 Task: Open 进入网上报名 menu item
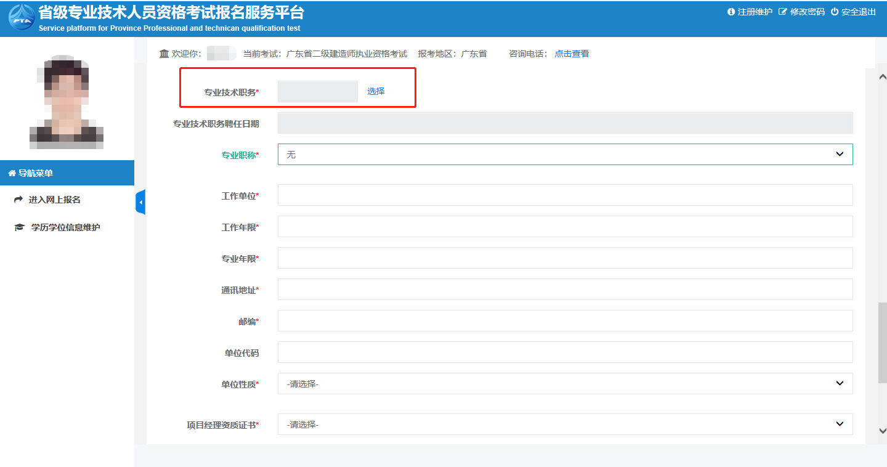tap(55, 200)
